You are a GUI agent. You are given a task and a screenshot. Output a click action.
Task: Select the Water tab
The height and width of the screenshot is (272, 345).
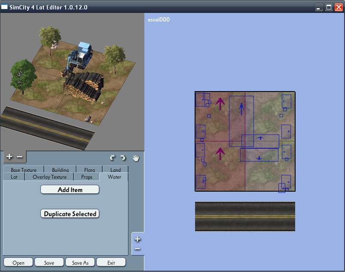114,177
